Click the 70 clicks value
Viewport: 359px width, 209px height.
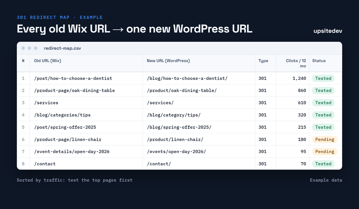click(x=303, y=164)
